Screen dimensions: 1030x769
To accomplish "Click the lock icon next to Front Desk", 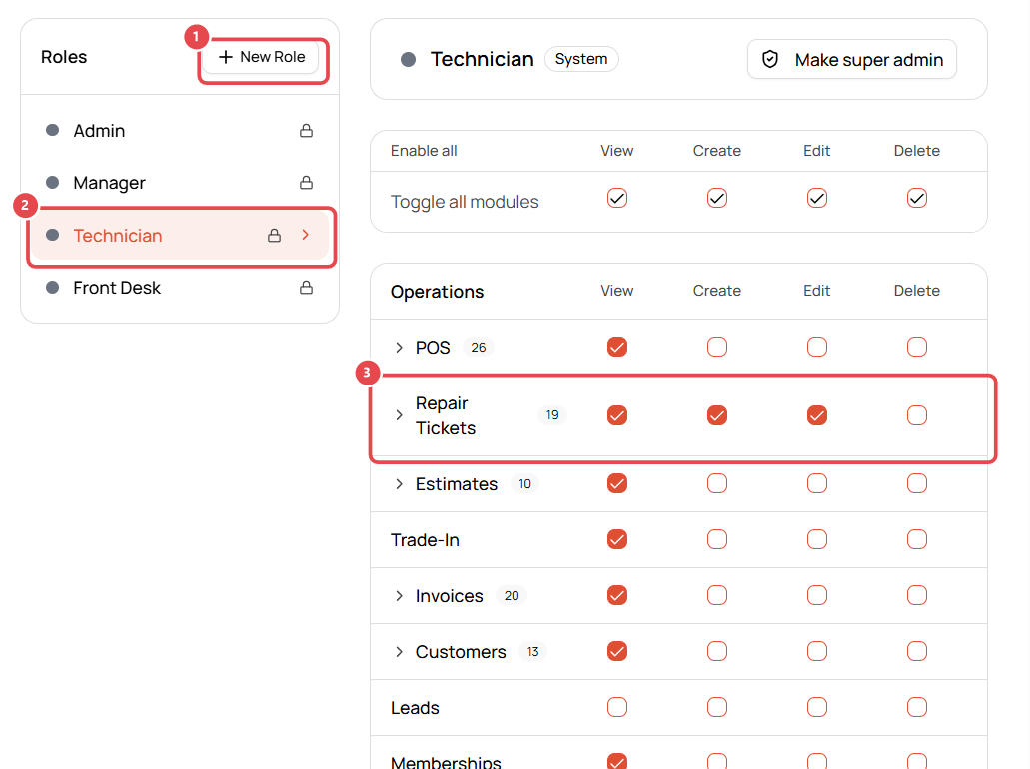I will [x=306, y=288].
